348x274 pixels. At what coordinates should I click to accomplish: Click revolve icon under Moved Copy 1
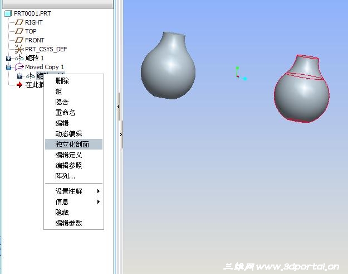[31, 76]
